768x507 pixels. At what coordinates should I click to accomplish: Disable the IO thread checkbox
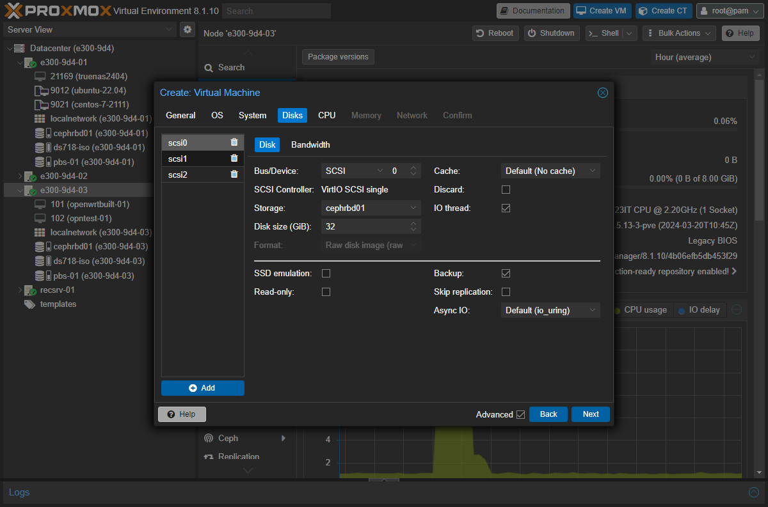click(x=506, y=208)
